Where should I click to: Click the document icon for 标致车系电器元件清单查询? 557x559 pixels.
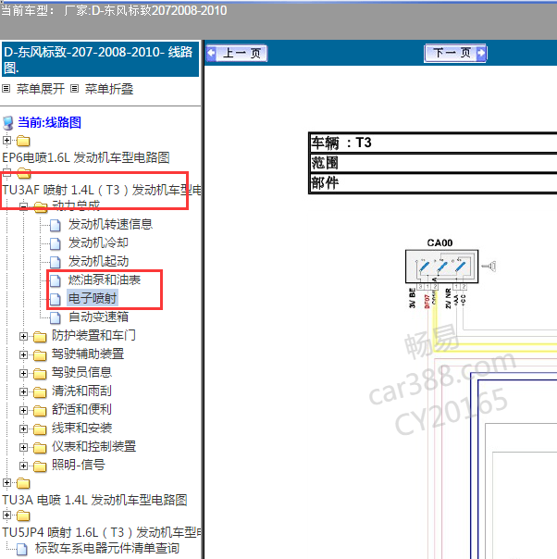pos(21,549)
